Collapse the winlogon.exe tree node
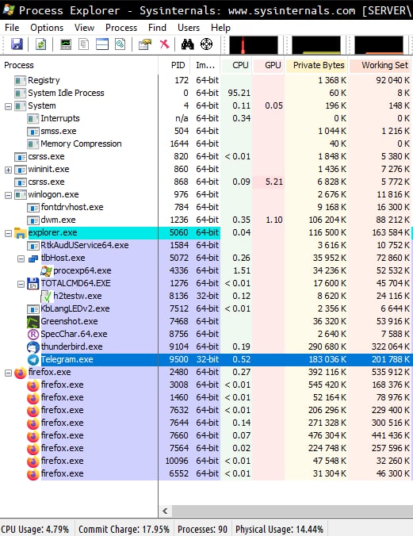This screenshot has height=536, width=413. coord(8,195)
